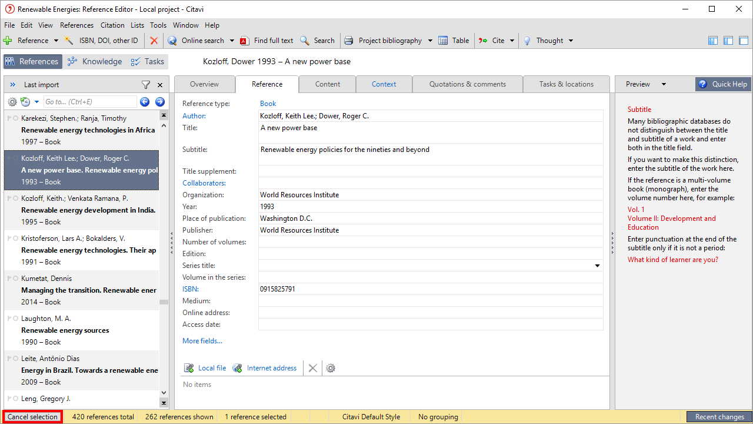Click the Citavi Default Style status entry

point(371,417)
